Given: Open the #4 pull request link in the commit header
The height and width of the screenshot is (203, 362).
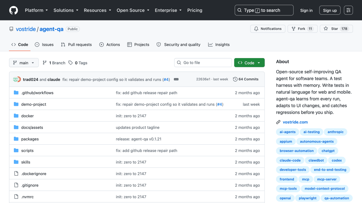Looking at the screenshot, I should pos(166,79).
